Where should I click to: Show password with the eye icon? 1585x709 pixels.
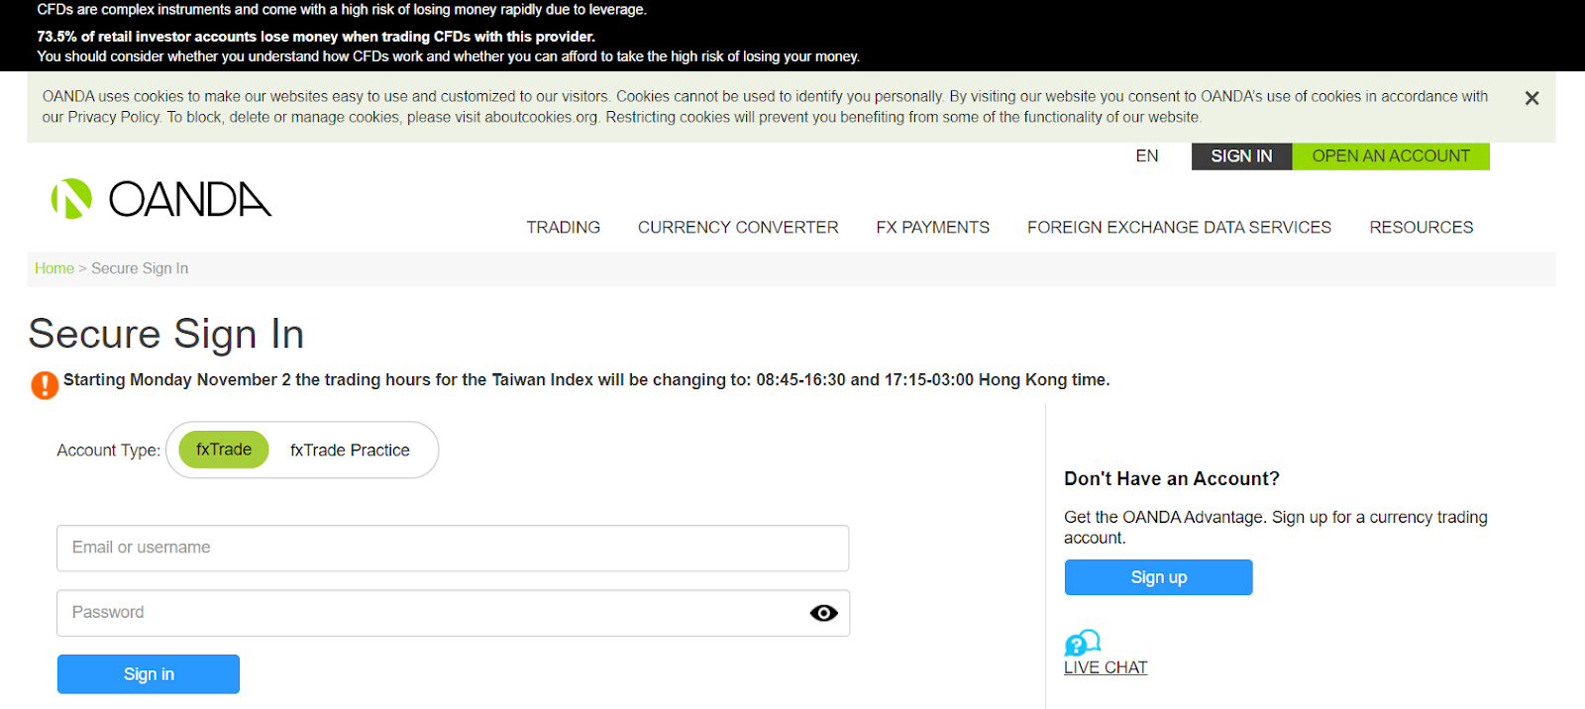(823, 613)
